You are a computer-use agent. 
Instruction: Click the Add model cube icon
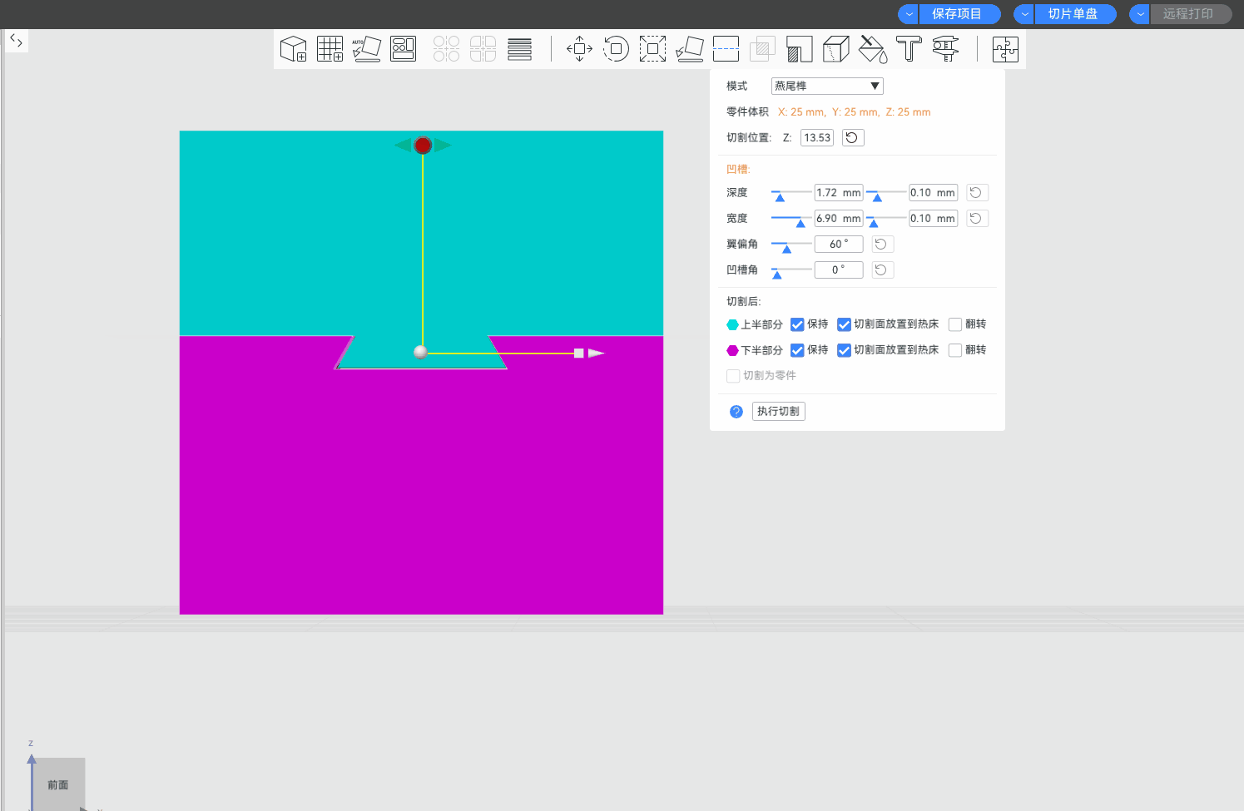tap(293, 49)
